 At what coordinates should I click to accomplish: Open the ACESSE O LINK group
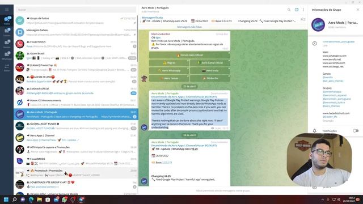(x=76, y=79)
